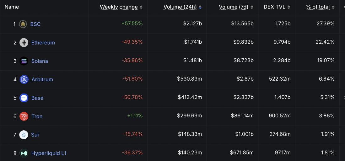Screen dimensions: 345x161
Task: Open the Solana chain link
Action: (40, 61)
